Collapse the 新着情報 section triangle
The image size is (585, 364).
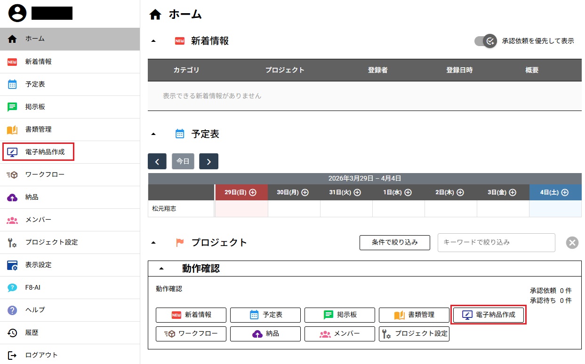click(153, 41)
